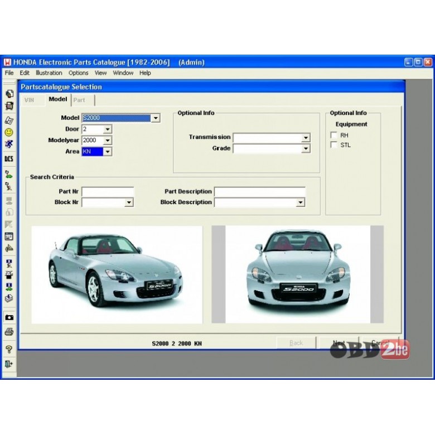Minimize the Honda Parts Catalogue window
This screenshot has height=435, width=435.
pos(408,62)
